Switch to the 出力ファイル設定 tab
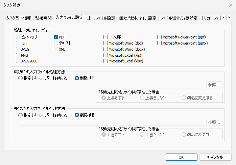This screenshot has height=165, width=236. click(101, 18)
